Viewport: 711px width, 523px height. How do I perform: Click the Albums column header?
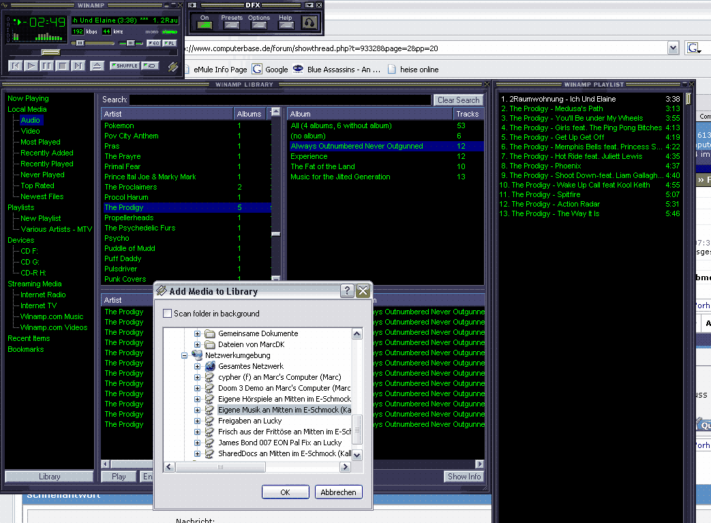[x=249, y=114]
